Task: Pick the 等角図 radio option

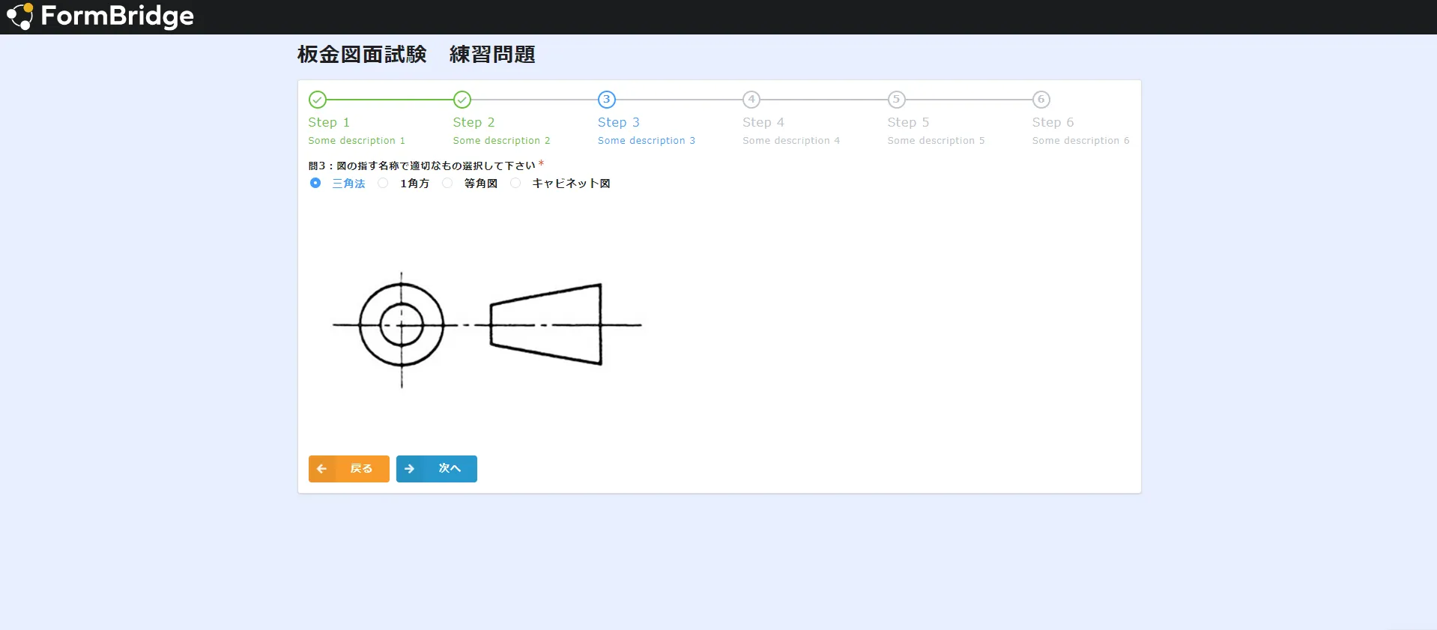Action: point(447,184)
